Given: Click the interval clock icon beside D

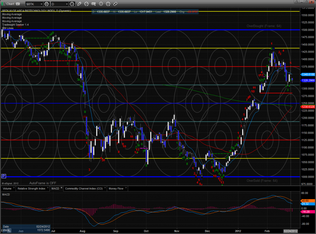Looking at the screenshot, I should tap(72, 4).
